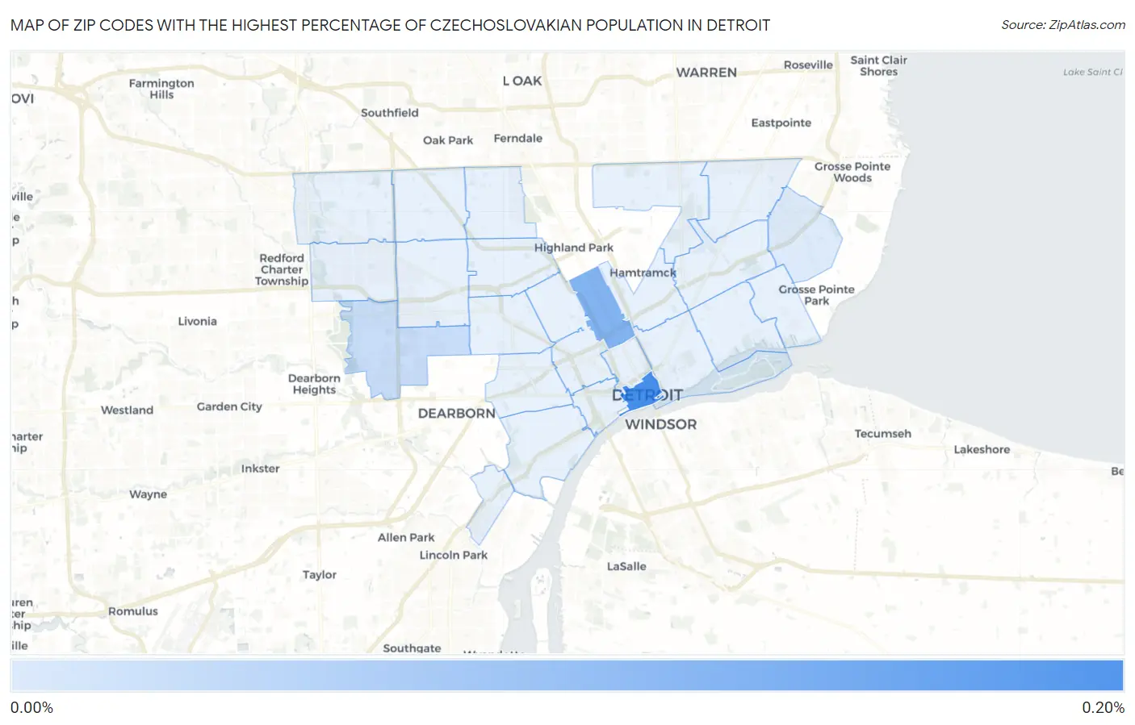Click the WARREN city label

[x=706, y=73]
